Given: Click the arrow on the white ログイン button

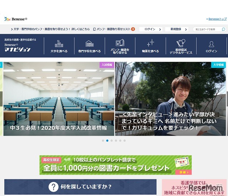Looking at the screenshot, I should [160, 29].
